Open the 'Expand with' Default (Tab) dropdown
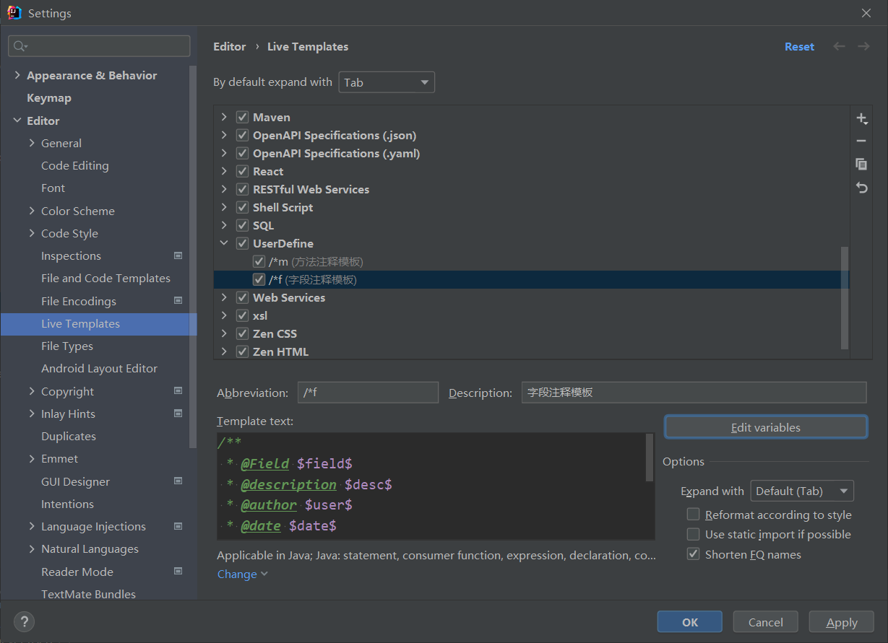This screenshot has height=643, width=888. point(802,491)
